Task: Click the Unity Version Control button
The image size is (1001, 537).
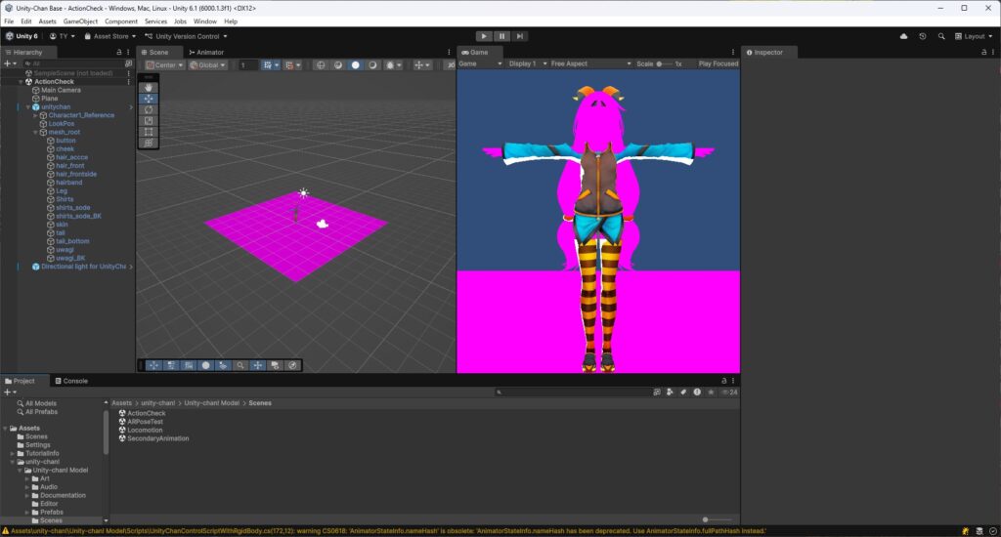Action: click(187, 36)
